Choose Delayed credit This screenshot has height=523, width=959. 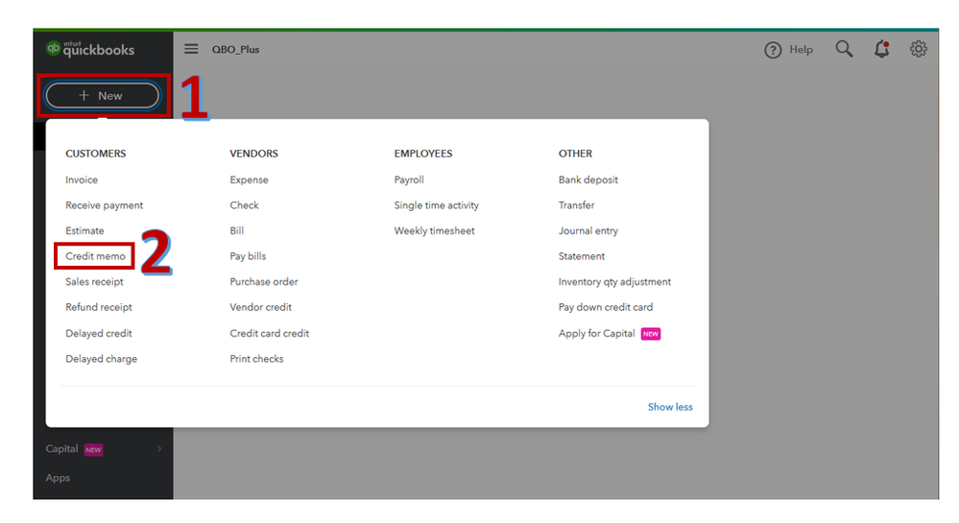pyautogui.click(x=99, y=333)
